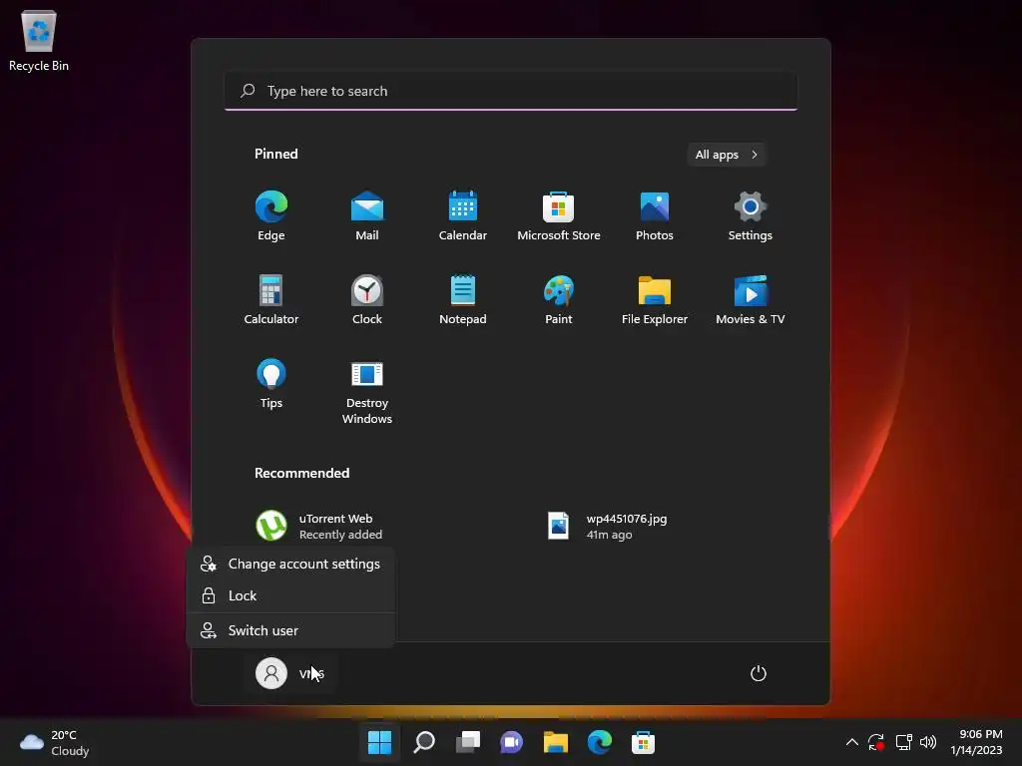Open File Explorer from the taskbar
This screenshot has height=766, width=1022.
coord(555,742)
